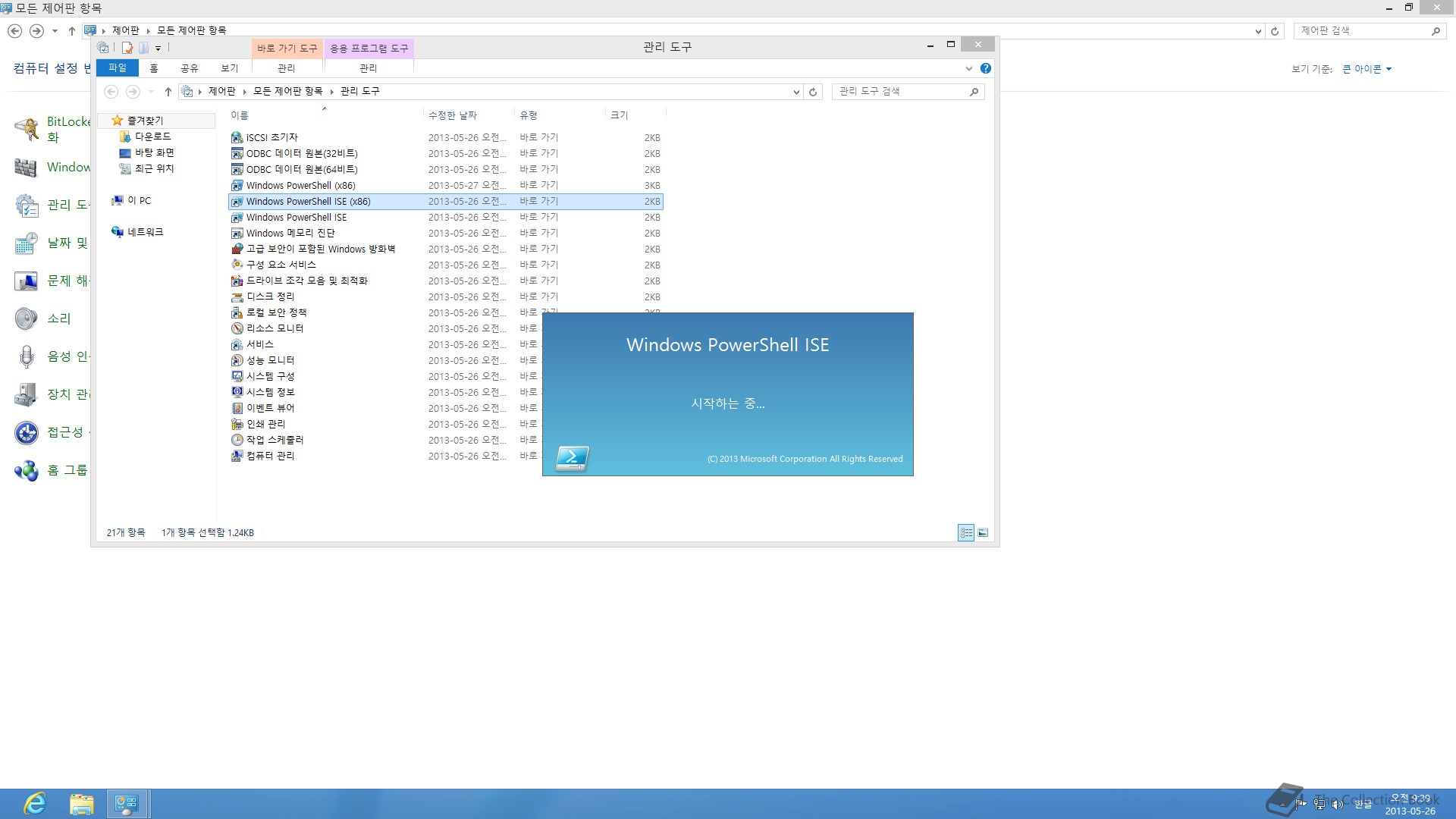Select the Windows PowerShell ISE icon
The image size is (1456, 819).
coord(237,218)
